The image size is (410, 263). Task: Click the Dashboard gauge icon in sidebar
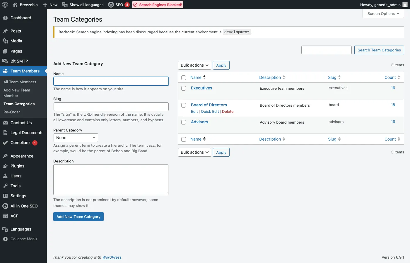coord(5,18)
